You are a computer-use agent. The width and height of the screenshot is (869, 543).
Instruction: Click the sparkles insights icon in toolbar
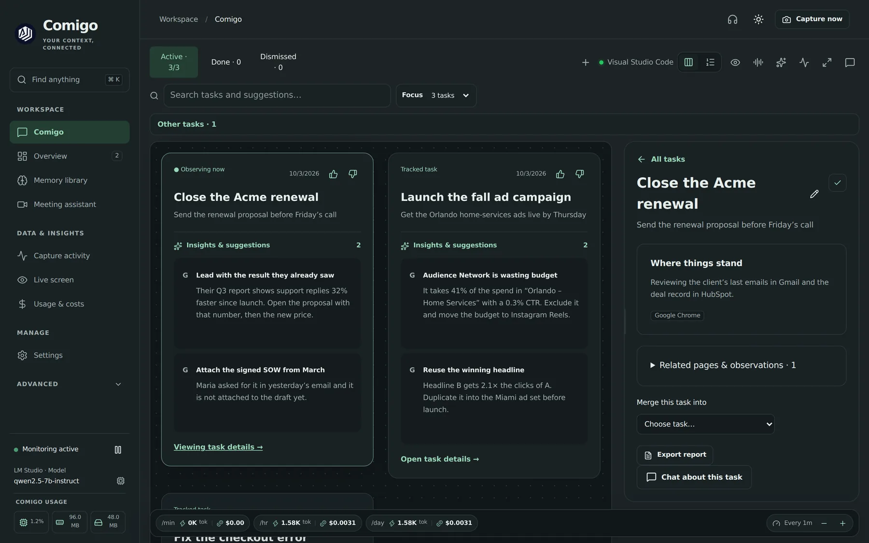point(781,62)
